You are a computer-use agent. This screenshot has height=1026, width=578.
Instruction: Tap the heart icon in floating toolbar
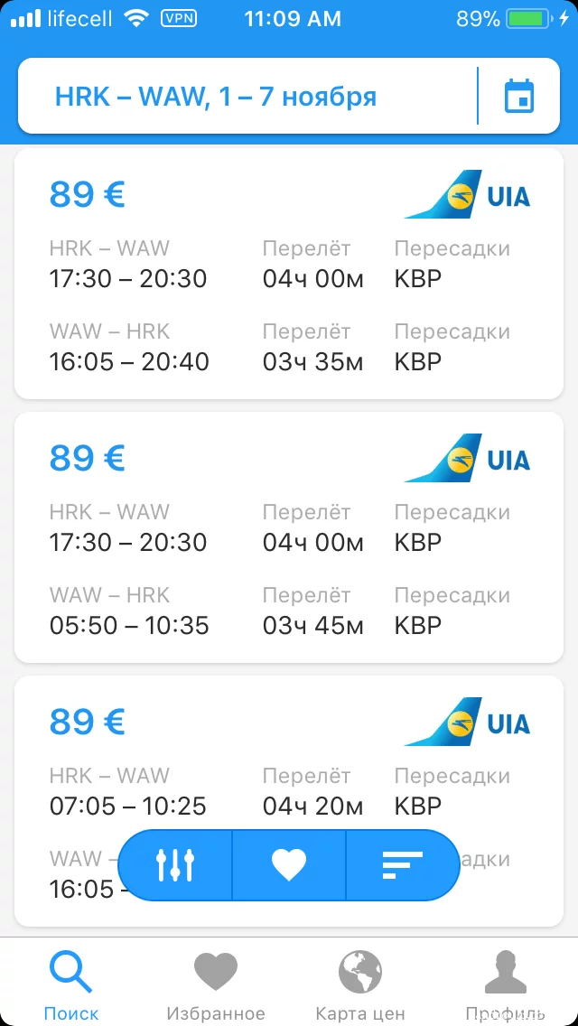(289, 865)
